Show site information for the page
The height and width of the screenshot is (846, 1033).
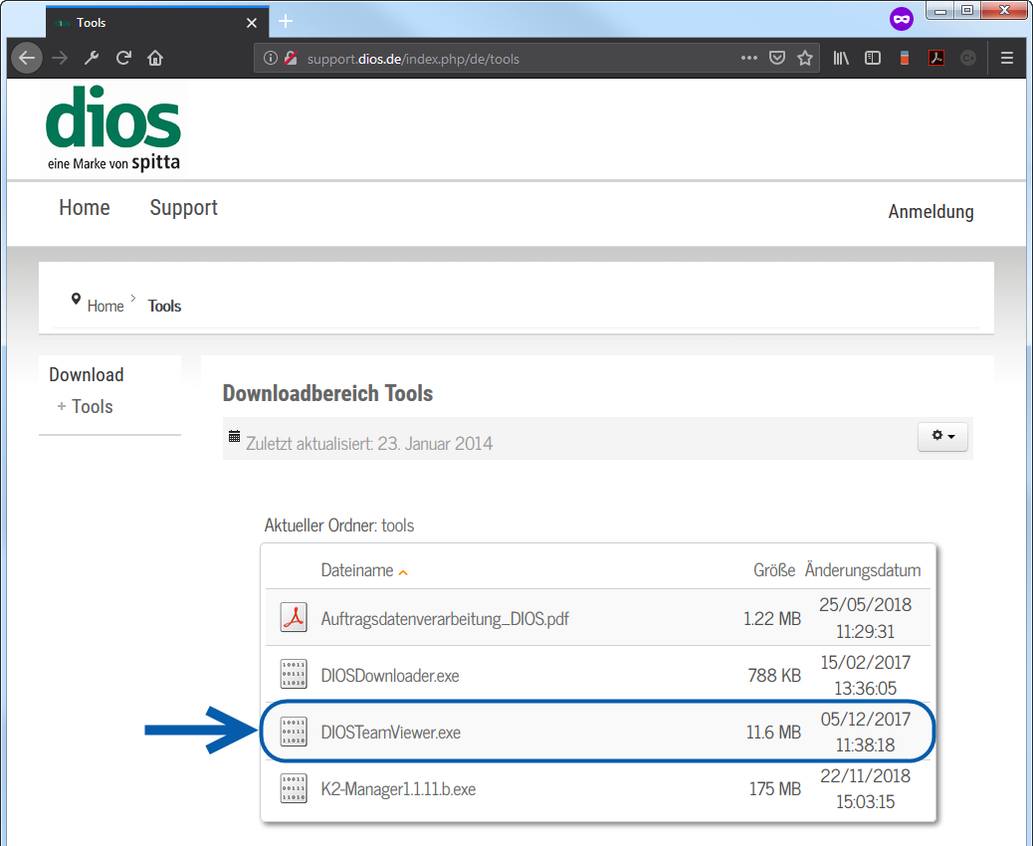(x=270, y=59)
